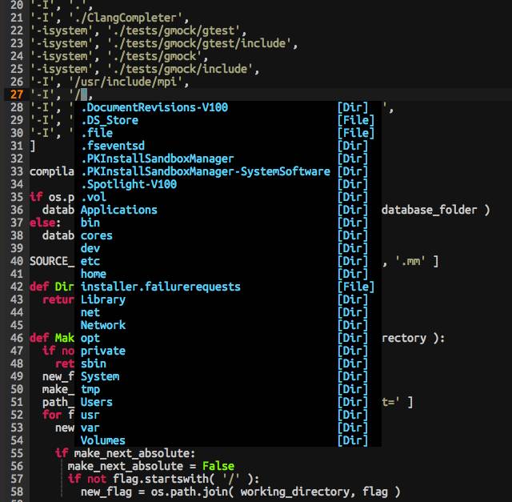Select the Applications directory completion
The image size is (512, 502).
pos(227,210)
